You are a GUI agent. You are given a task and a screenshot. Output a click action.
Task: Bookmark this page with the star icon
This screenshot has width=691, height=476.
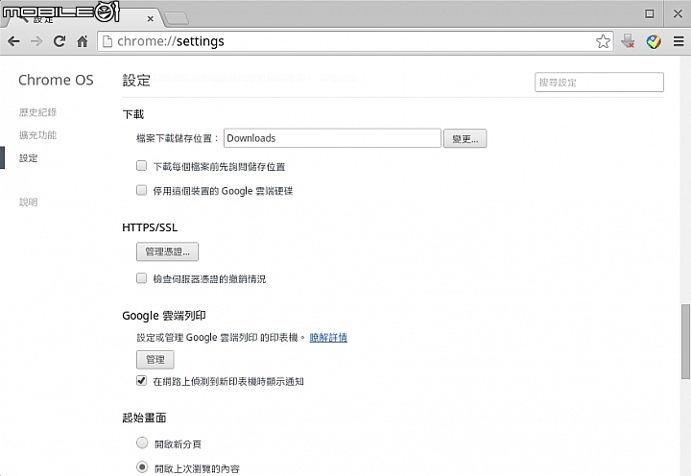point(603,41)
